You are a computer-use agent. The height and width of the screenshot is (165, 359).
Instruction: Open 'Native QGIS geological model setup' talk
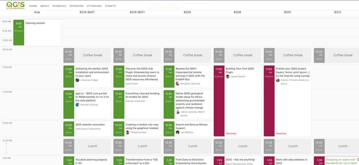(187, 104)
